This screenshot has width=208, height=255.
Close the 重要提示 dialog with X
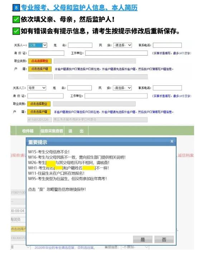pyautogui.click(x=172, y=141)
